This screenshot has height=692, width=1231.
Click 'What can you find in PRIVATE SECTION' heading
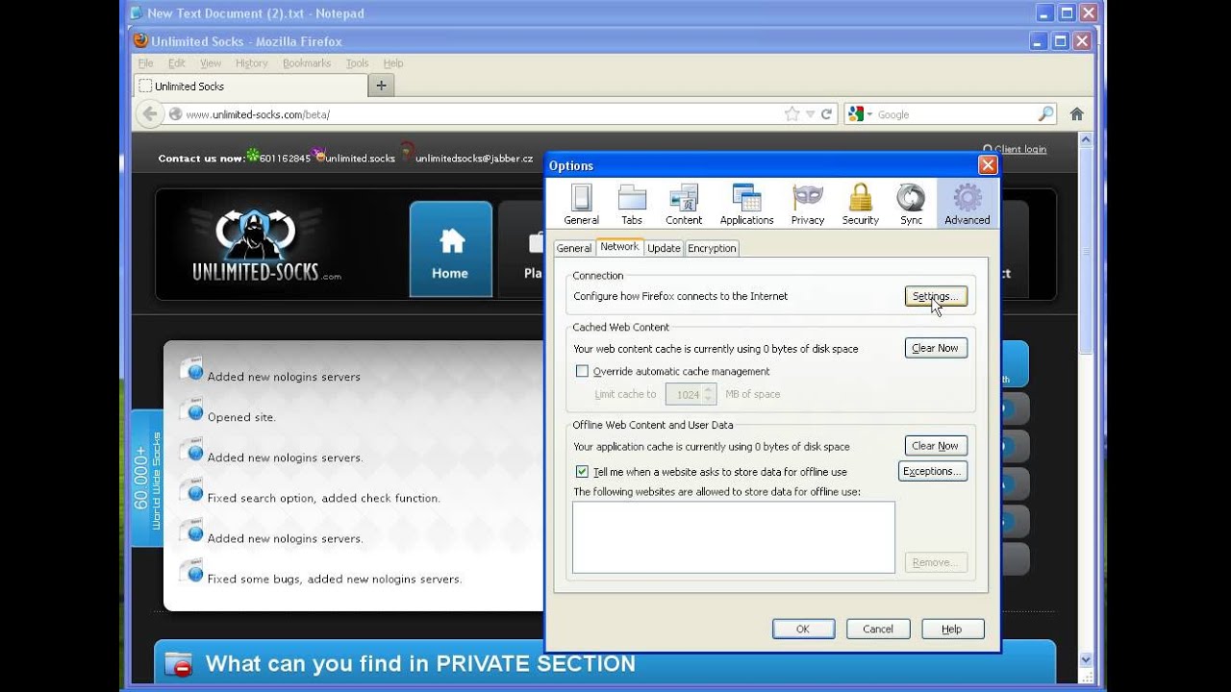[x=420, y=664]
